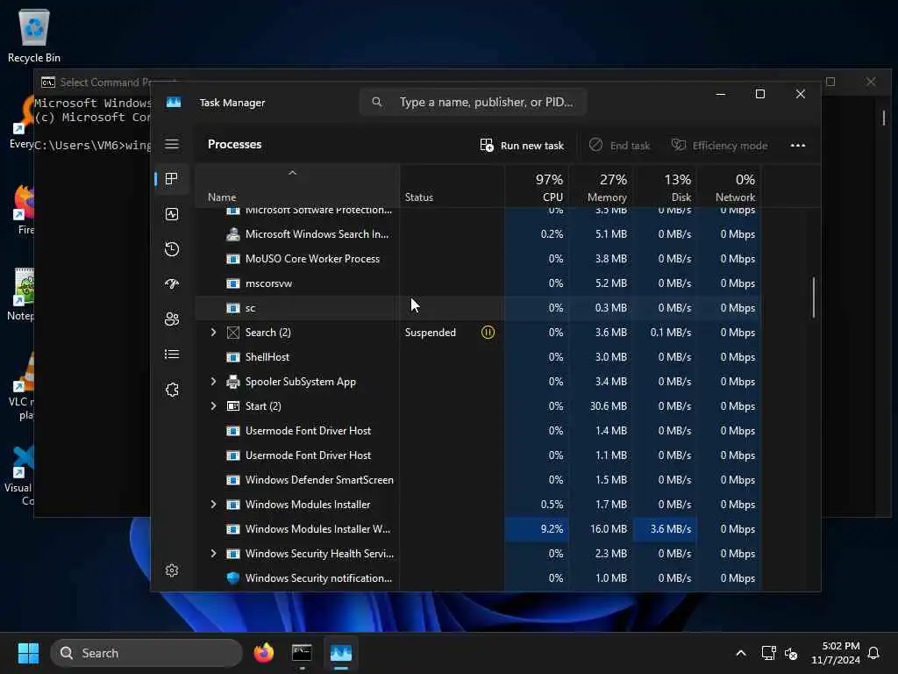Viewport: 898px width, 674px height.
Task: Select Windows Defender SmartScreen process
Action: 478,480
